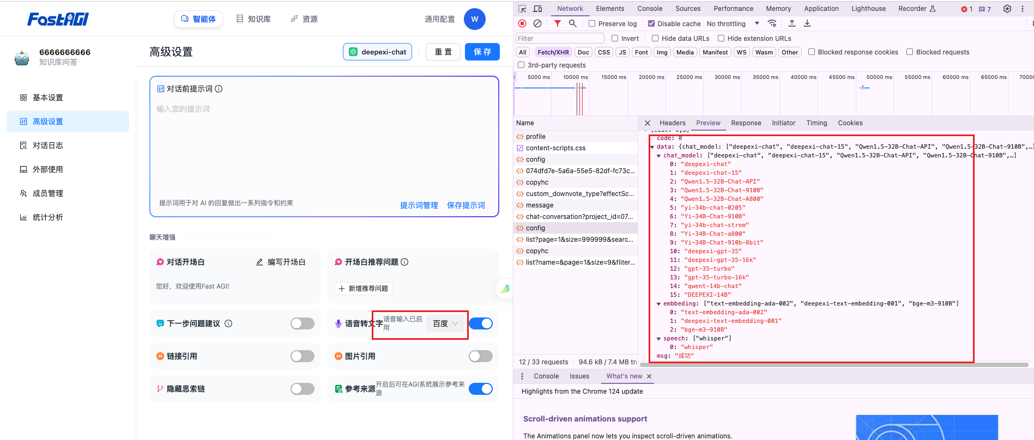This screenshot has height=440, width=1034.
Task: Collapse the chat_model array node
Action: tap(658, 156)
